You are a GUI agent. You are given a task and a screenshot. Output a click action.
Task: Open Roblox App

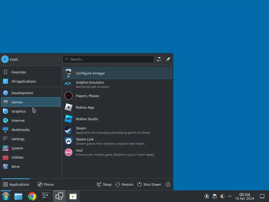pyautogui.click(x=117, y=107)
